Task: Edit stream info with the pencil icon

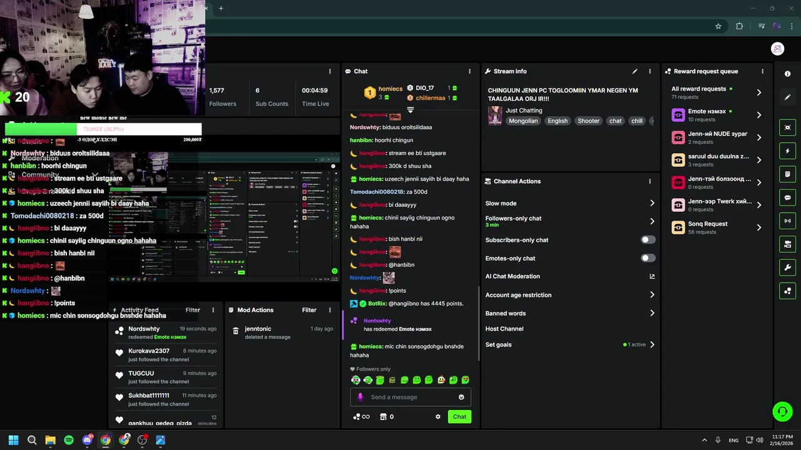Action: pos(635,71)
